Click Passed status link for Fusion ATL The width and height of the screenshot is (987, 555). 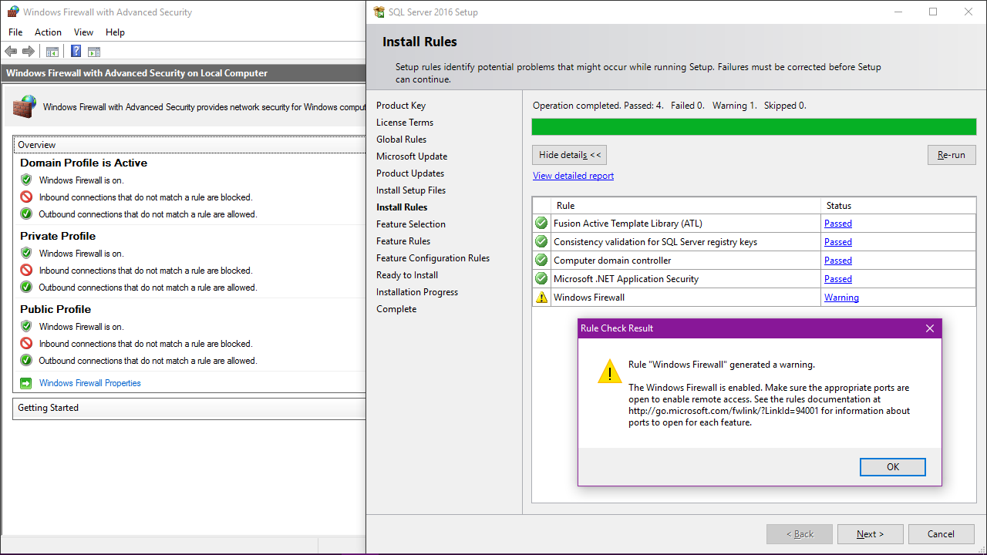coord(837,224)
